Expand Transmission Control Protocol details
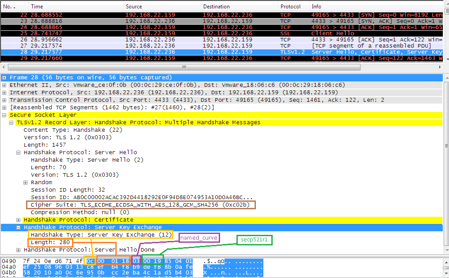This screenshot has height=278, width=449. [4, 100]
